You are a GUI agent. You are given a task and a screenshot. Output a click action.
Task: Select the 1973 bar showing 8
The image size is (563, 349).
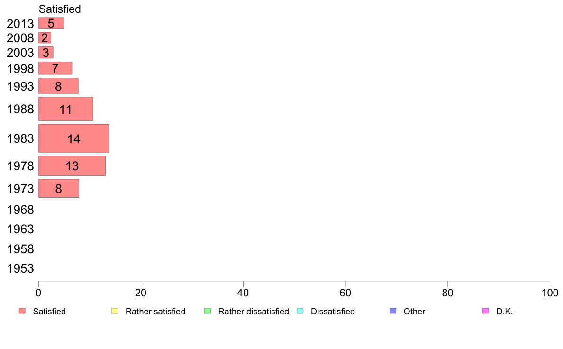58,188
